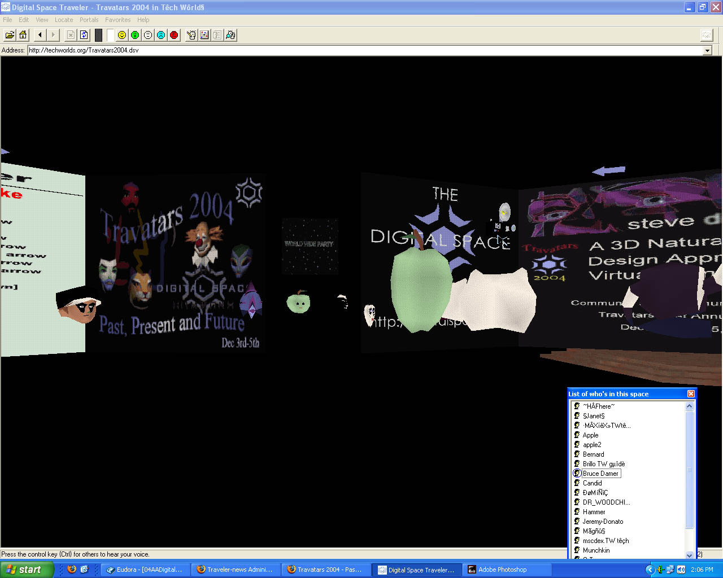Viewport: 723px width, 578px height.
Task: Click the dotted map toolbar icon
Action: click(204, 35)
